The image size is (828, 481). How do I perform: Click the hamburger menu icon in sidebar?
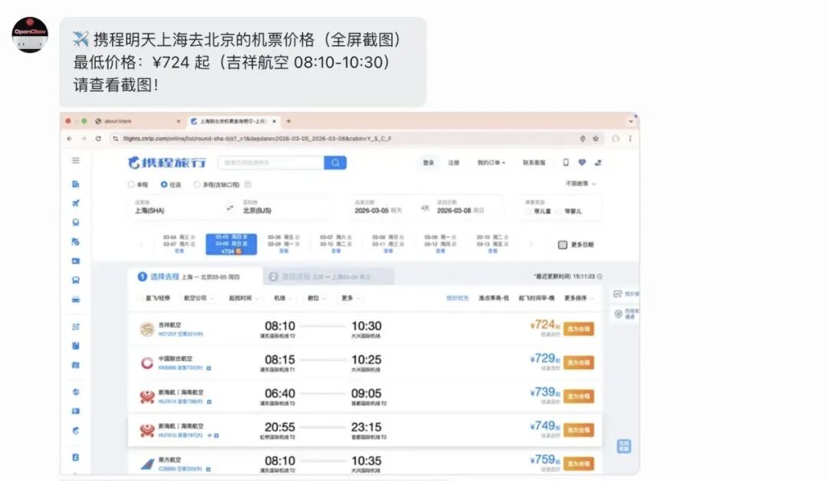75,160
